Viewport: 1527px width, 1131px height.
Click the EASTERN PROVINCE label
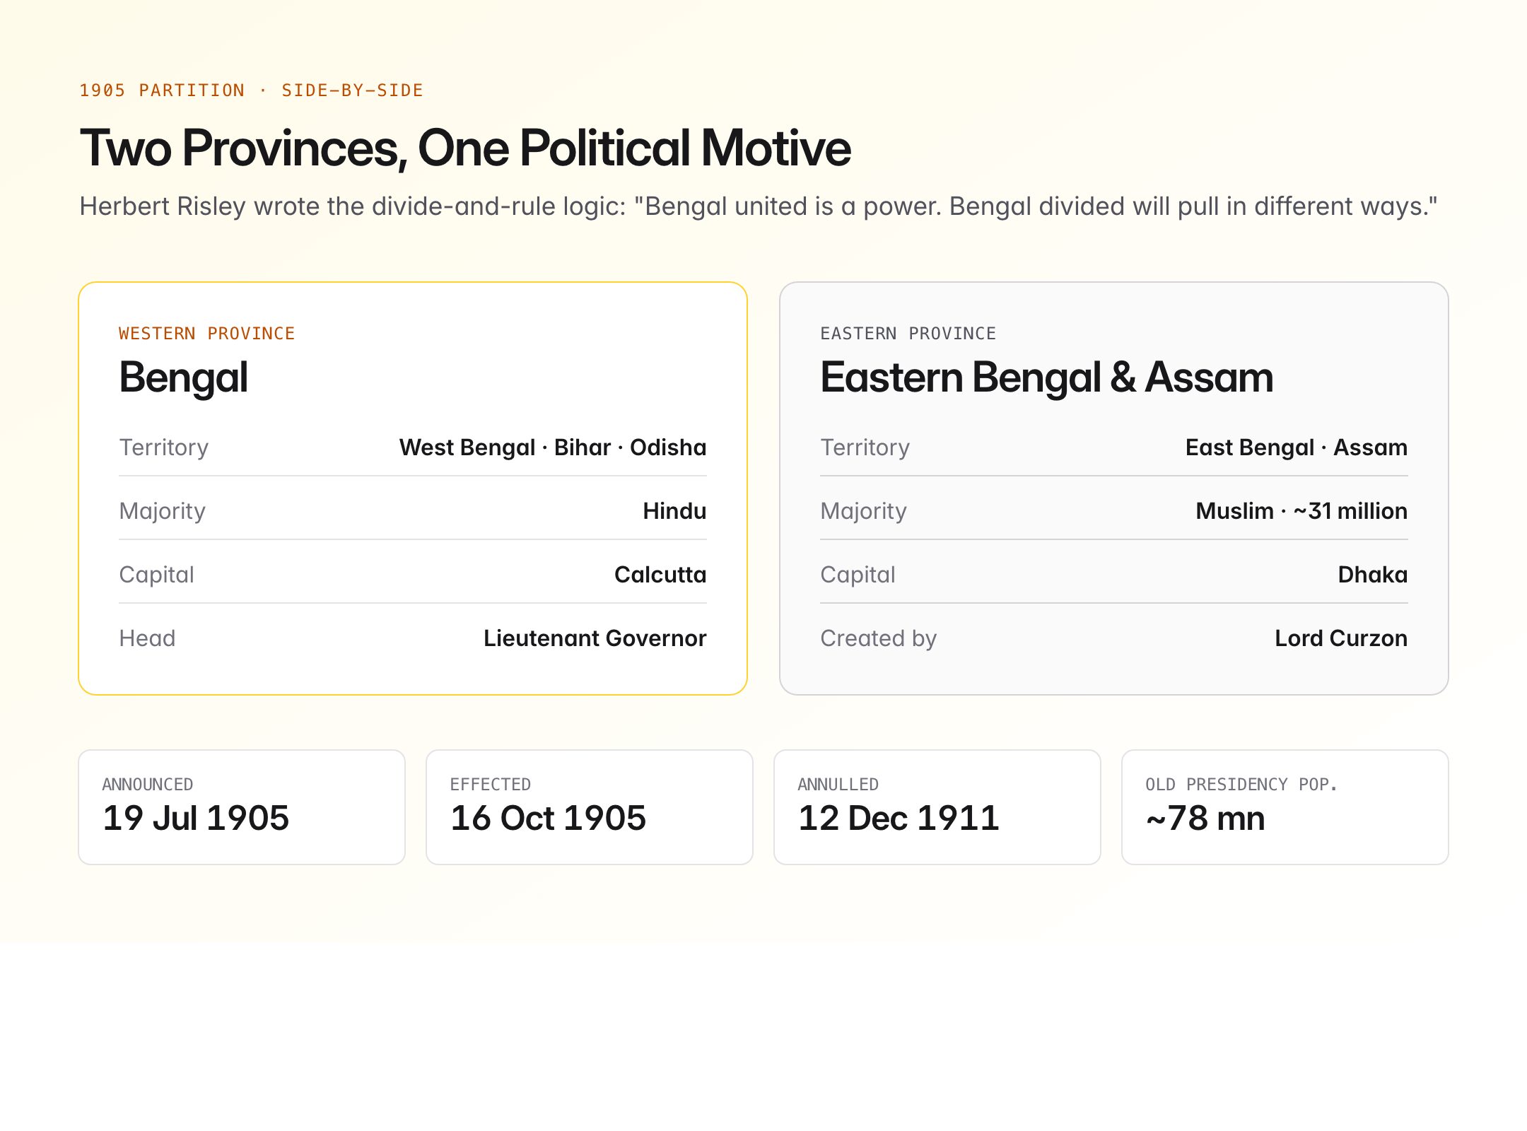tap(908, 333)
